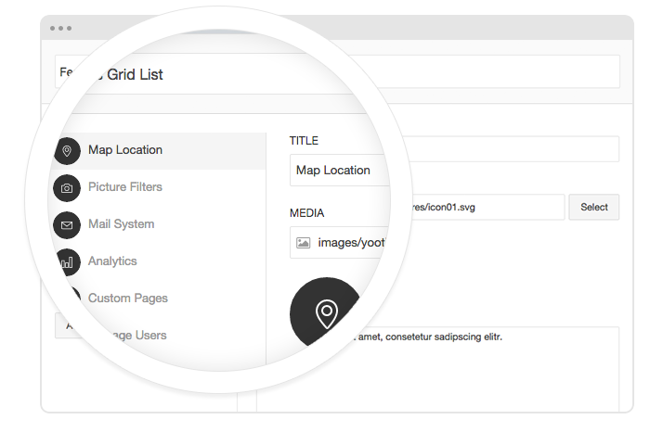The height and width of the screenshot is (445, 650).
Task: Click the icon01.svg path input field
Action: point(478,207)
